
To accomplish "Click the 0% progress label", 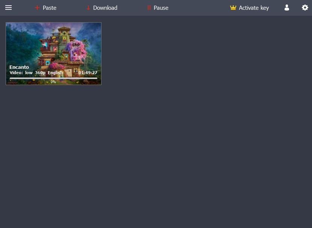I will pos(53,82).
